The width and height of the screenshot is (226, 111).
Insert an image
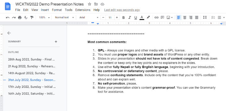click(x=168, y=18)
